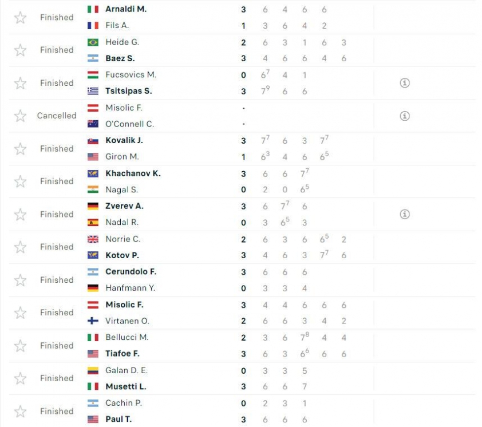Click star icon for Galan vs Musetti
This screenshot has width=482, height=427.
(20, 378)
